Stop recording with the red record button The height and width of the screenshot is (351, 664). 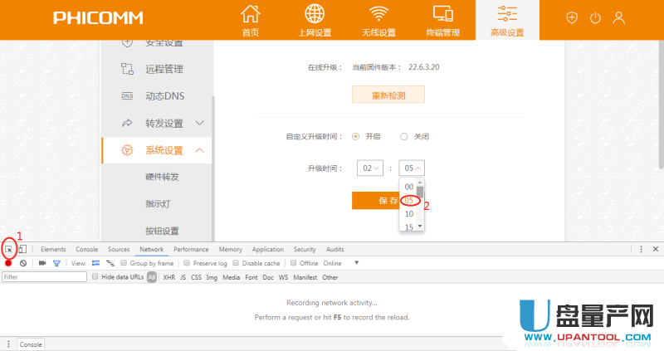pos(8,263)
